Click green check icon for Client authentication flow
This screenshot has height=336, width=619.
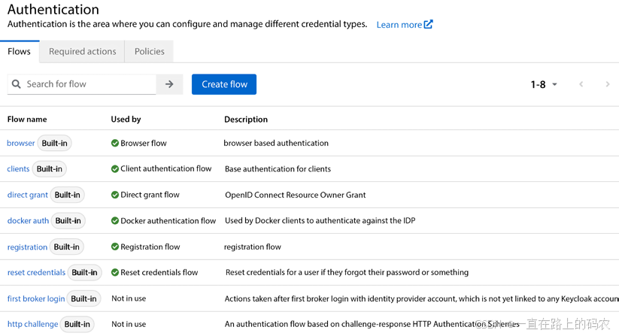point(115,169)
